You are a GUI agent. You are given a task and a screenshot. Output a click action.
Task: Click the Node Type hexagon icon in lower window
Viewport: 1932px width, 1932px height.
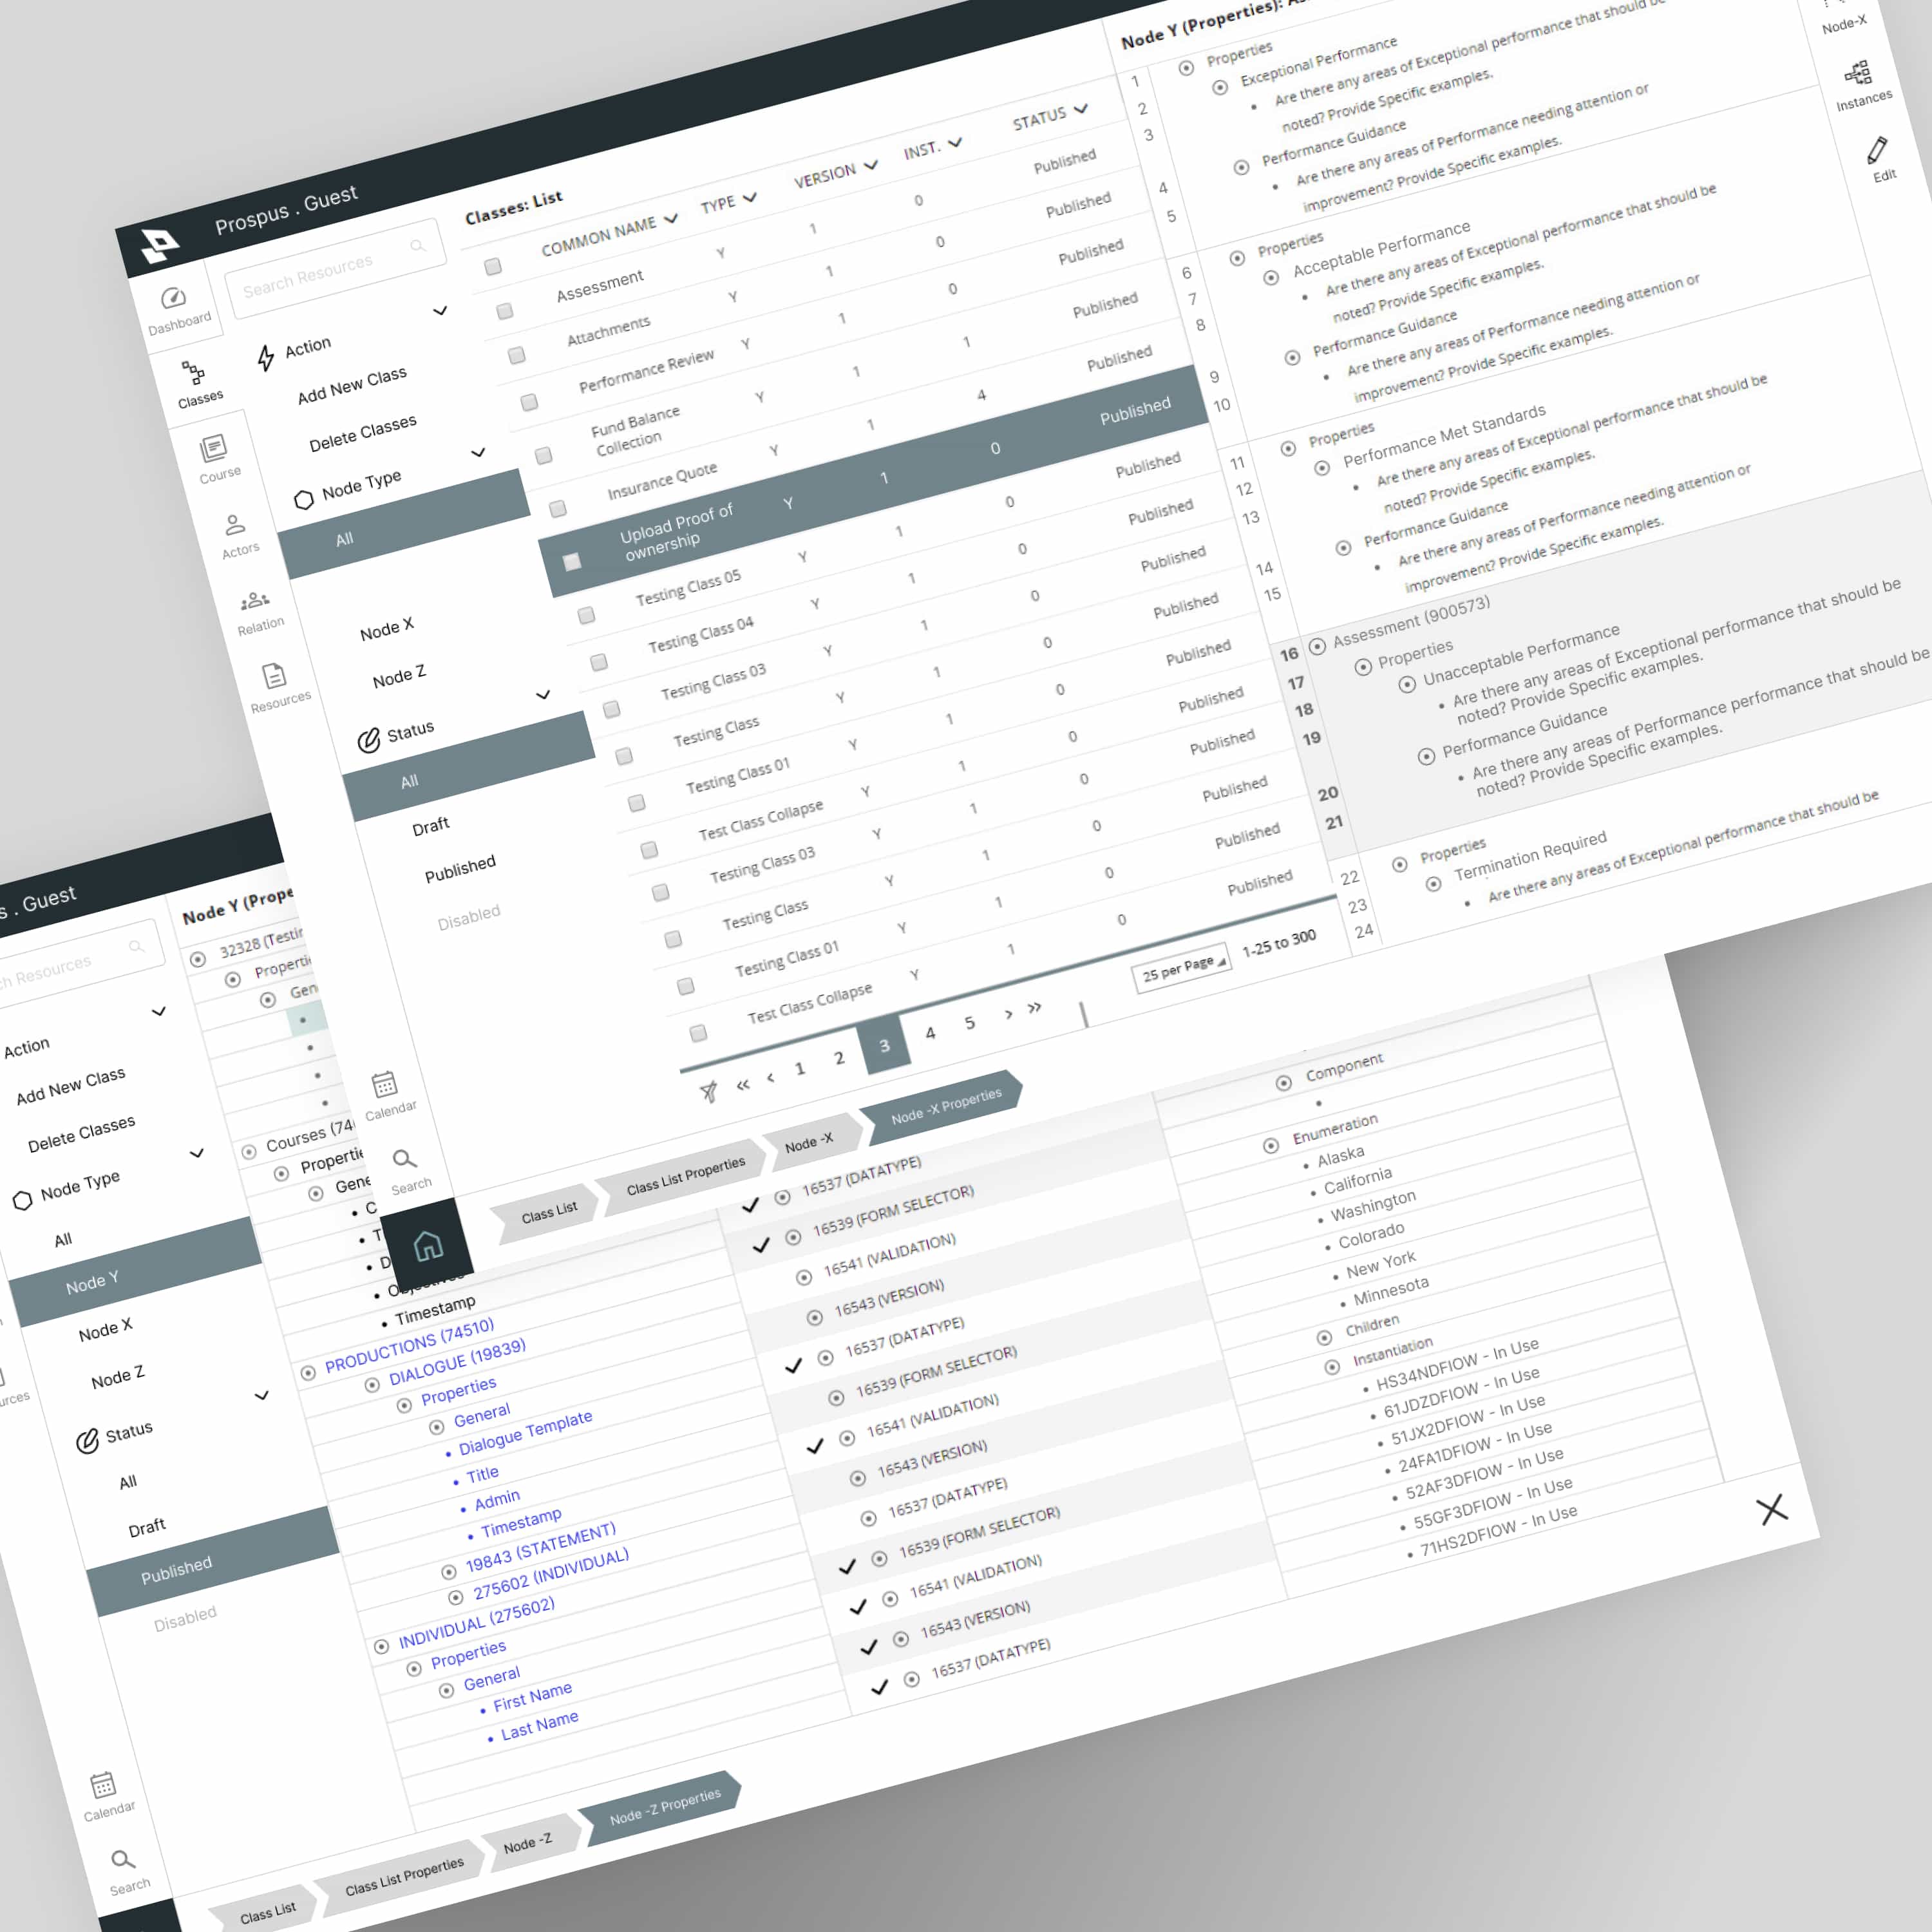(x=22, y=1201)
